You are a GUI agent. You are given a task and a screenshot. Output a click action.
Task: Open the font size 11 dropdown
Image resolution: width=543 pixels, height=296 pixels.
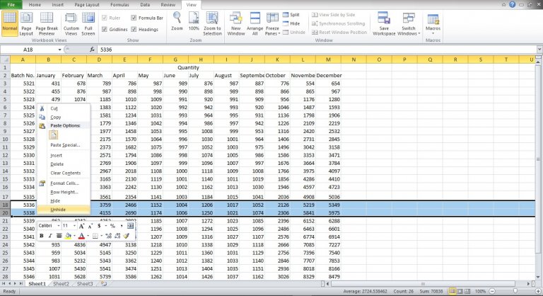tap(74, 226)
